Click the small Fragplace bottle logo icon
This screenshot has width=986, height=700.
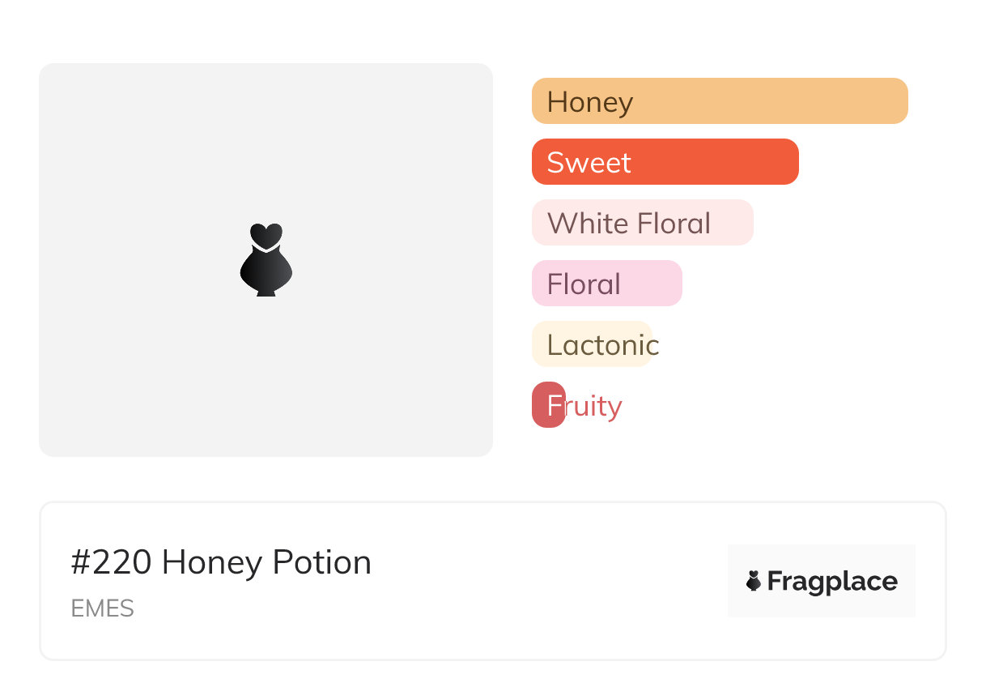(x=754, y=581)
